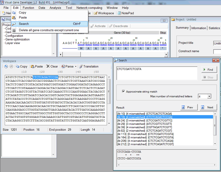The height and width of the screenshot is (172, 221).
Task: Select Delete all gene constructs except current one
Action: click(49, 30)
